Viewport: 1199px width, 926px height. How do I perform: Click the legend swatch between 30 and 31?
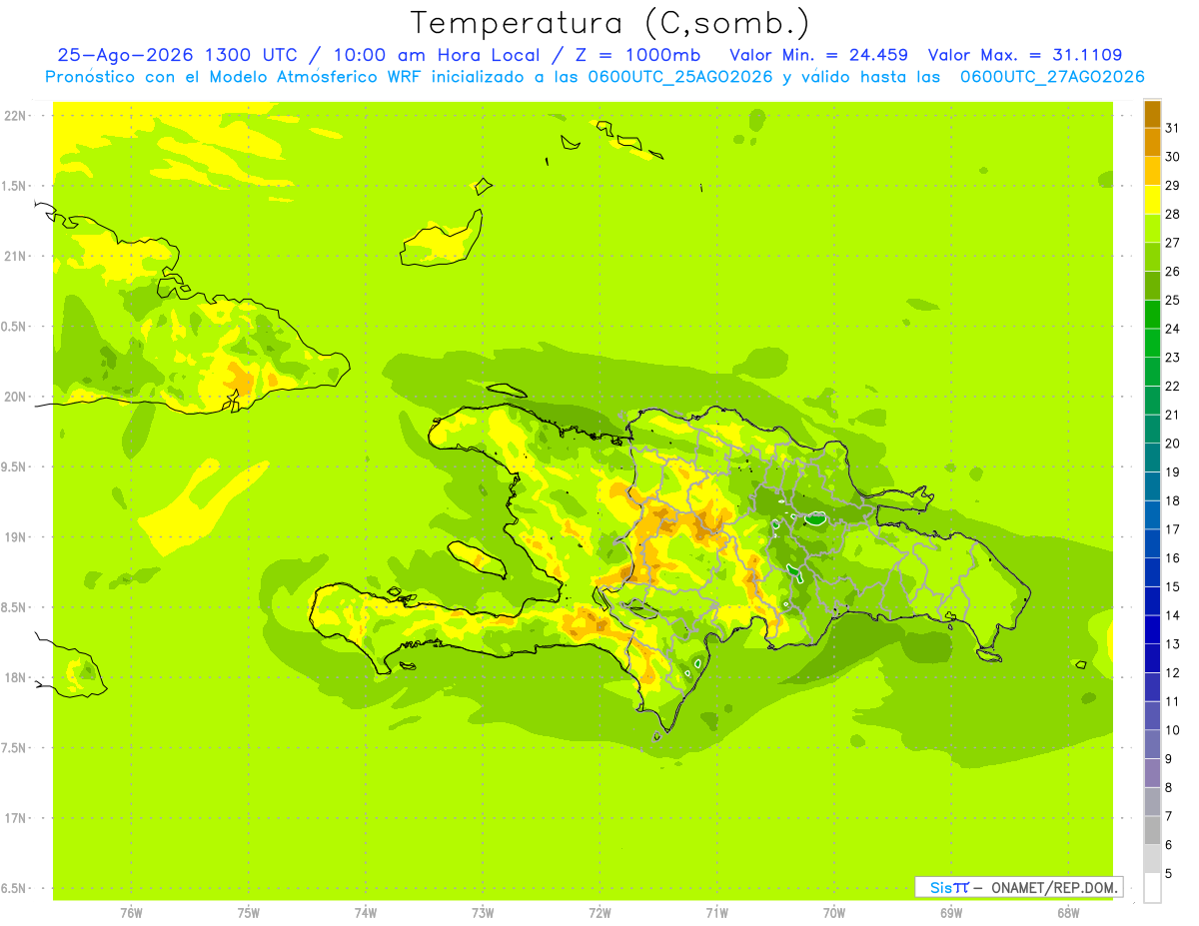[x=1152, y=142]
